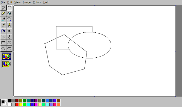The height and width of the screenshot is (107, 182).
Task: Pick the orange color swatch
Action: pyautogui.click(x=58, y=104)
